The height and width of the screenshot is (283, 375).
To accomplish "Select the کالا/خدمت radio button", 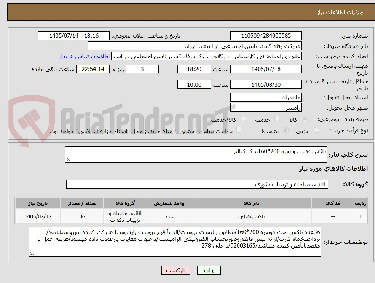I will [x=243, y=119].
